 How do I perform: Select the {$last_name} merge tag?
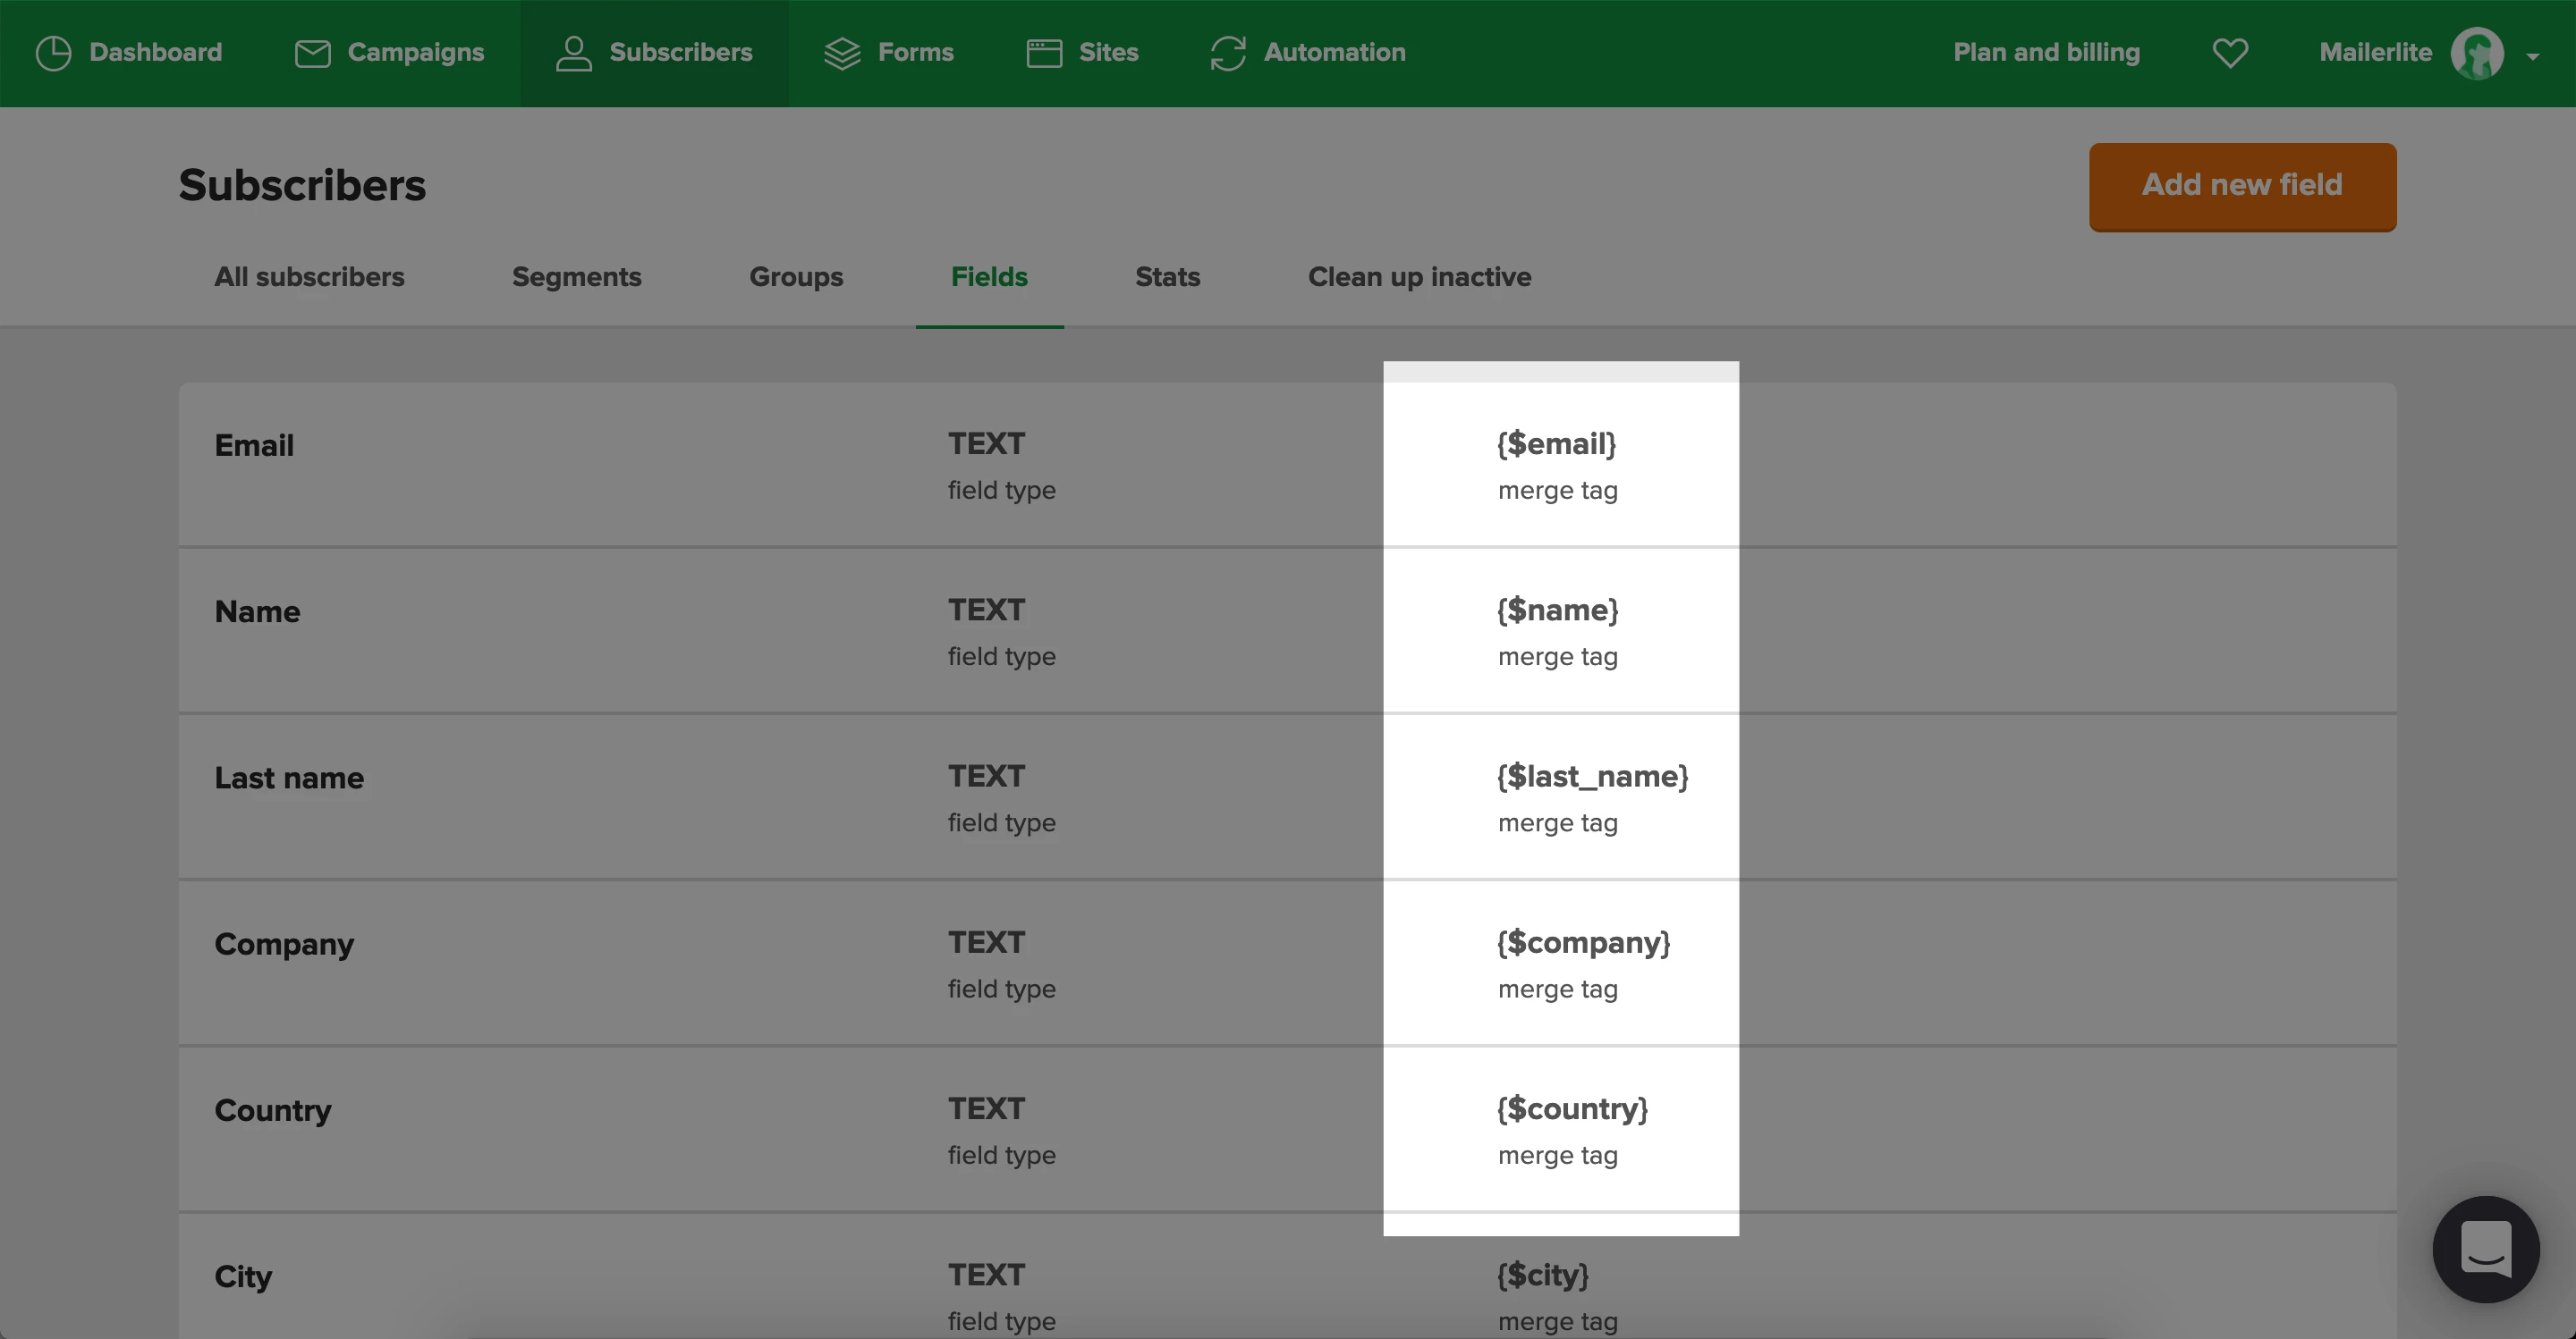1592,777
